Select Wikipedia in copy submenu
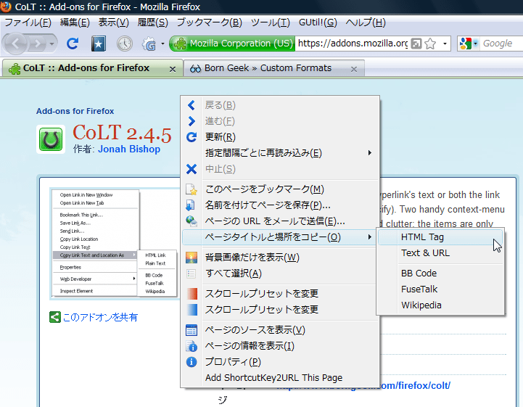This screenshot has width=523, height=407. pos(440,305)
